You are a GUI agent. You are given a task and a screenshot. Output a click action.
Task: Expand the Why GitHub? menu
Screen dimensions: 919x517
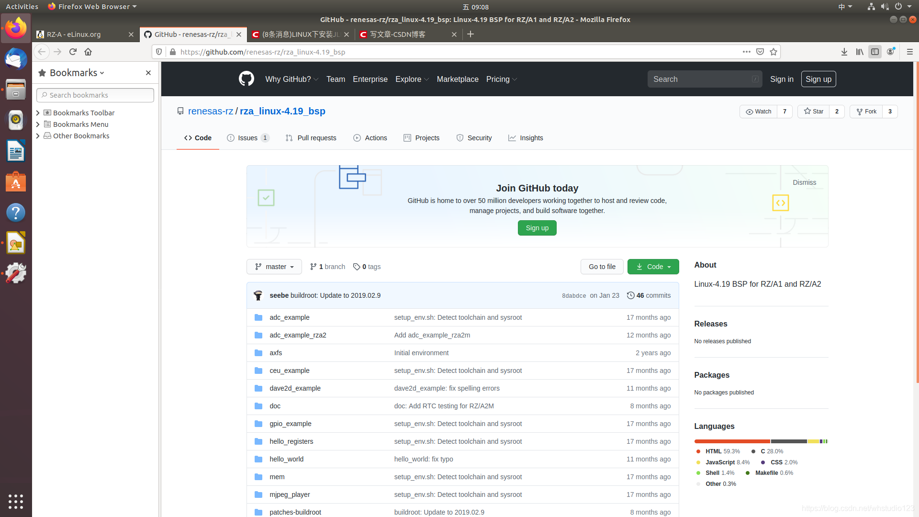(x=292, y=79)
